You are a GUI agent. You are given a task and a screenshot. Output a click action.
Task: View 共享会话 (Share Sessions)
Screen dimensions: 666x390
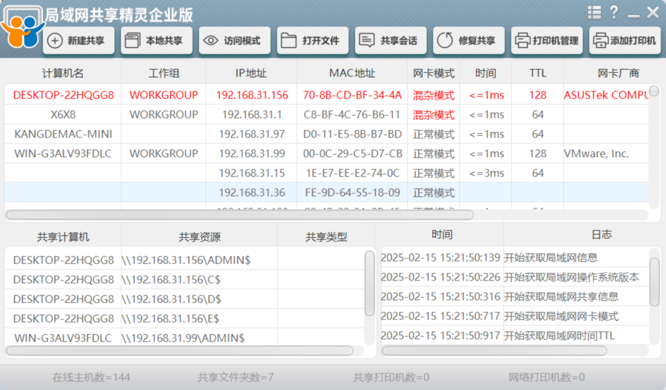point(390,40)
